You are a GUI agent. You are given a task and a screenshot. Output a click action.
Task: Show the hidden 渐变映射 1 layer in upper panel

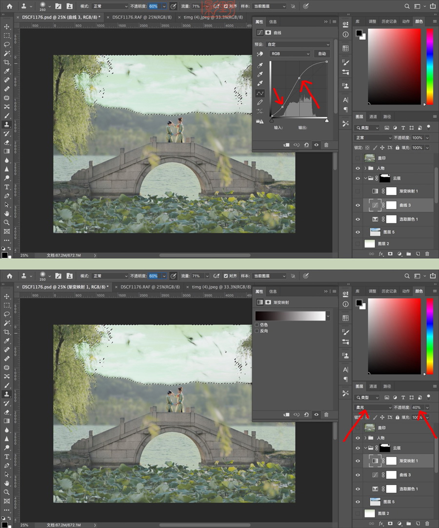pos(358,191)
